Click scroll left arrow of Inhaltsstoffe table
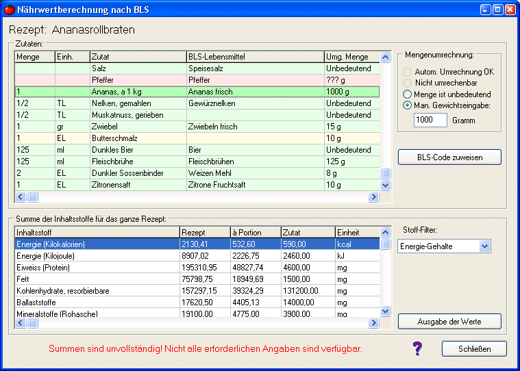 tap(21, 322)
